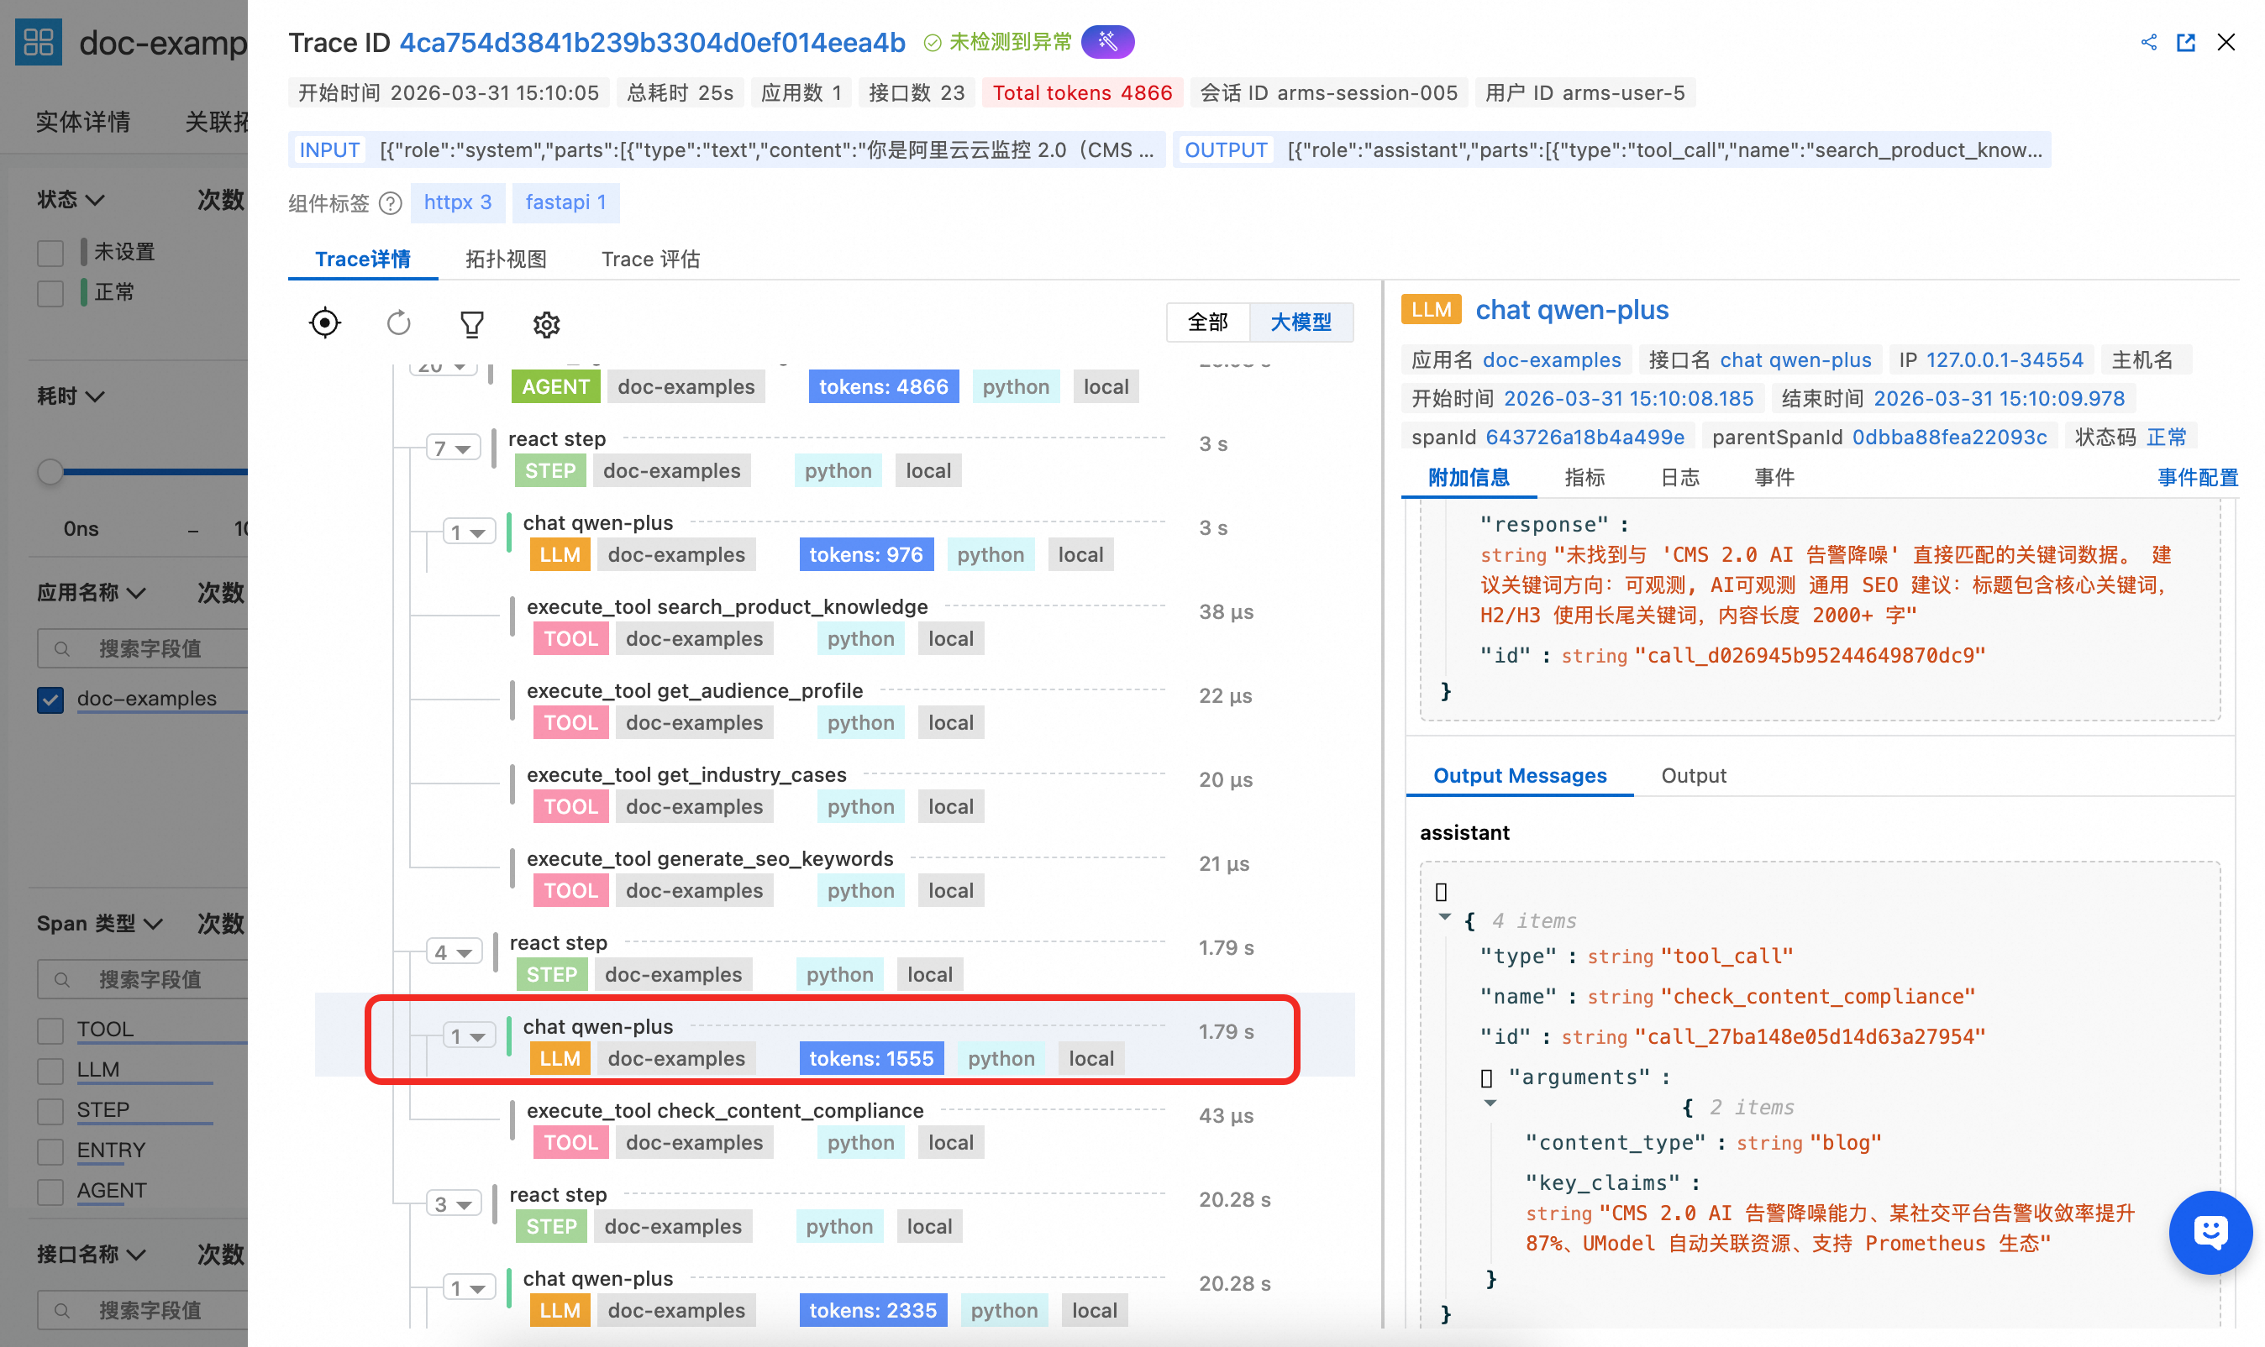Open the 日志 tab in span details
Viewport: 2265px width, 1347px height.
point(1679,478)
